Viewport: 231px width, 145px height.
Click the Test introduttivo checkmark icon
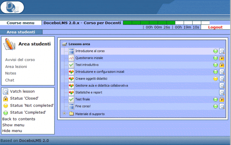tap(71, 65)
